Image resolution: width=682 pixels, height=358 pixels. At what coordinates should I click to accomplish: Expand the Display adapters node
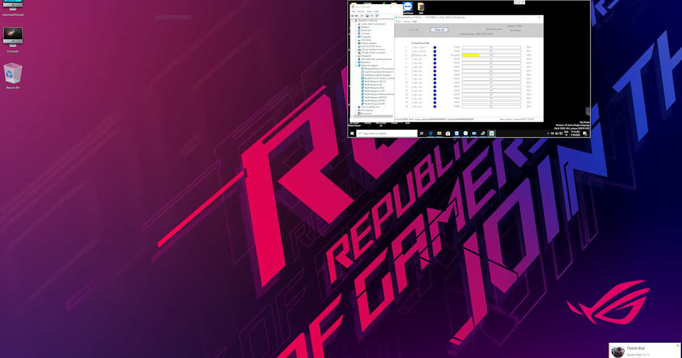click(355, 43)
